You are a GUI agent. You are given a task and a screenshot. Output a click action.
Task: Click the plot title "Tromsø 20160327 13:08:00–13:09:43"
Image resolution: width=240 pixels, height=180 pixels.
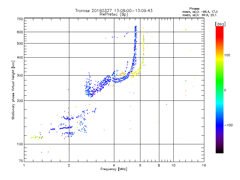pos(114,10)
